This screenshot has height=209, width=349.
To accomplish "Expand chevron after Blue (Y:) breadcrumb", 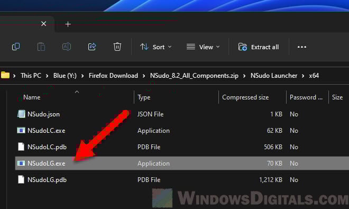I will [82, 76].
